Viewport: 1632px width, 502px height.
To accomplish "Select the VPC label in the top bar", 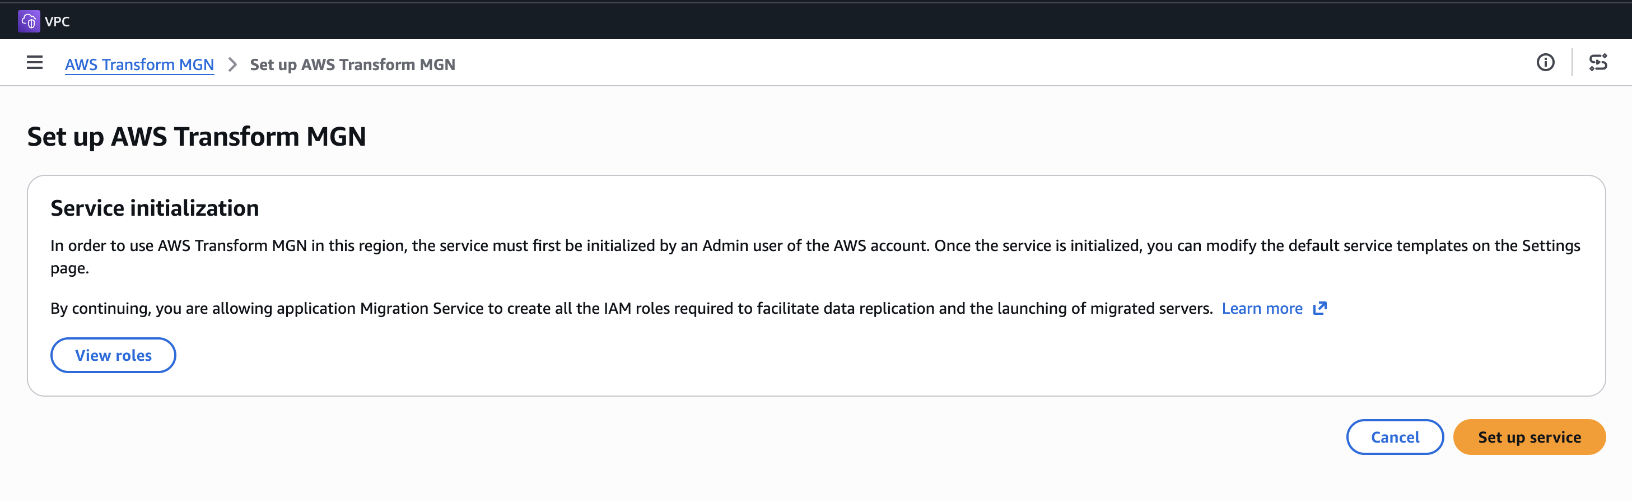I will pos(58,21).
